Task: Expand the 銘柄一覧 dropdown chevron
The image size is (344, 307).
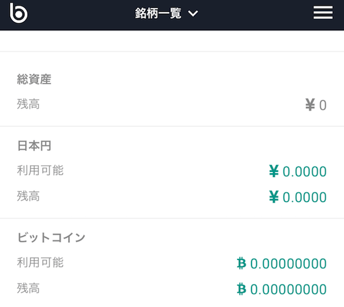Action: pyautogui.click(x=193, y=14)
